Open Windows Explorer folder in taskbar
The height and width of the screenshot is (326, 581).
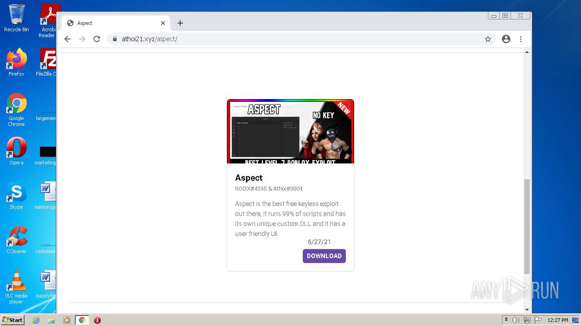[x=51, y=320]
